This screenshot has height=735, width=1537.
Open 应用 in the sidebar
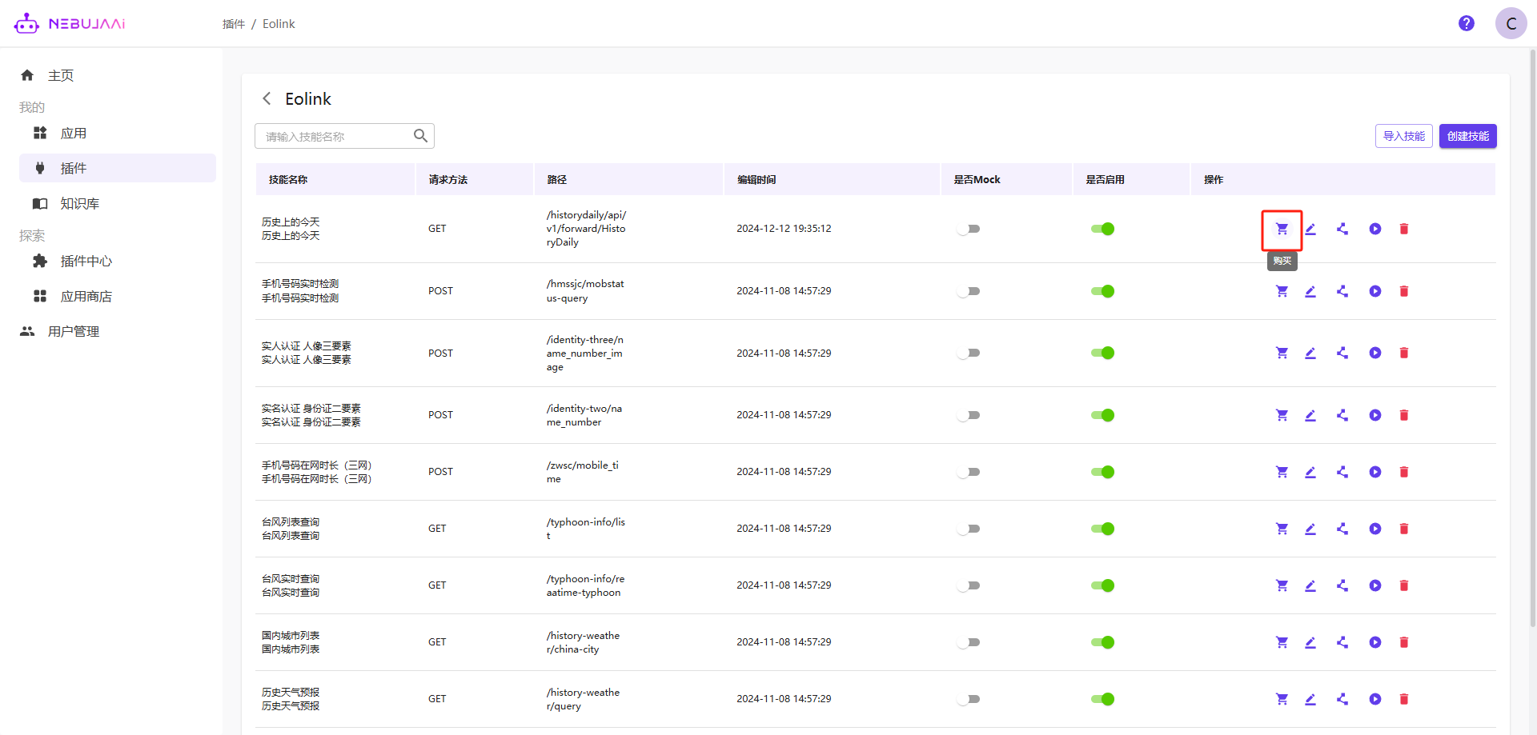[74, 134]
